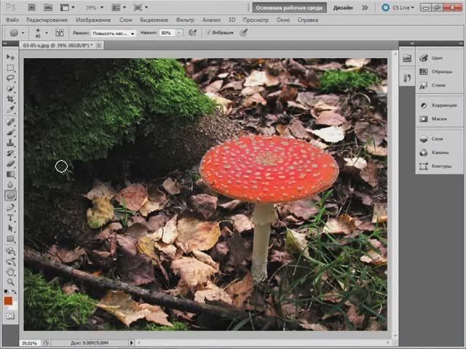Viewport: 466px width, 349px height.
Task: Open the Файл menu
Action: [12, 20]
